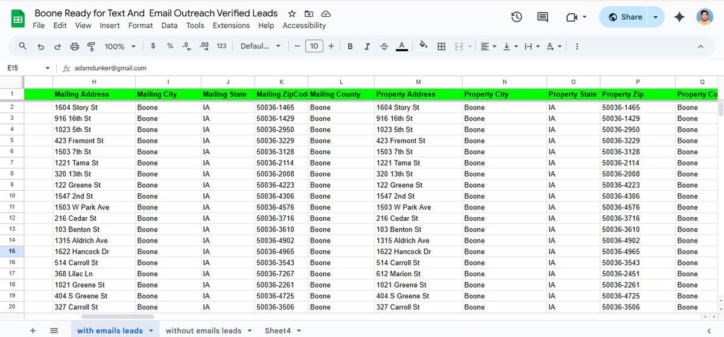Increase decimal places

click(204, 46)
